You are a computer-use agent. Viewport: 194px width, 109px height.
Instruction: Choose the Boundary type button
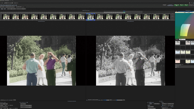[157, 104]
